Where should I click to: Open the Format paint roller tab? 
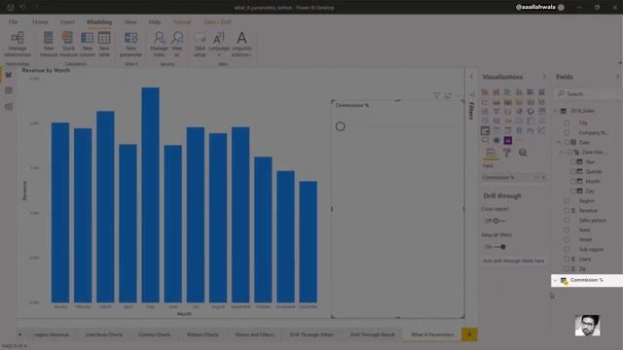point(507,153)
